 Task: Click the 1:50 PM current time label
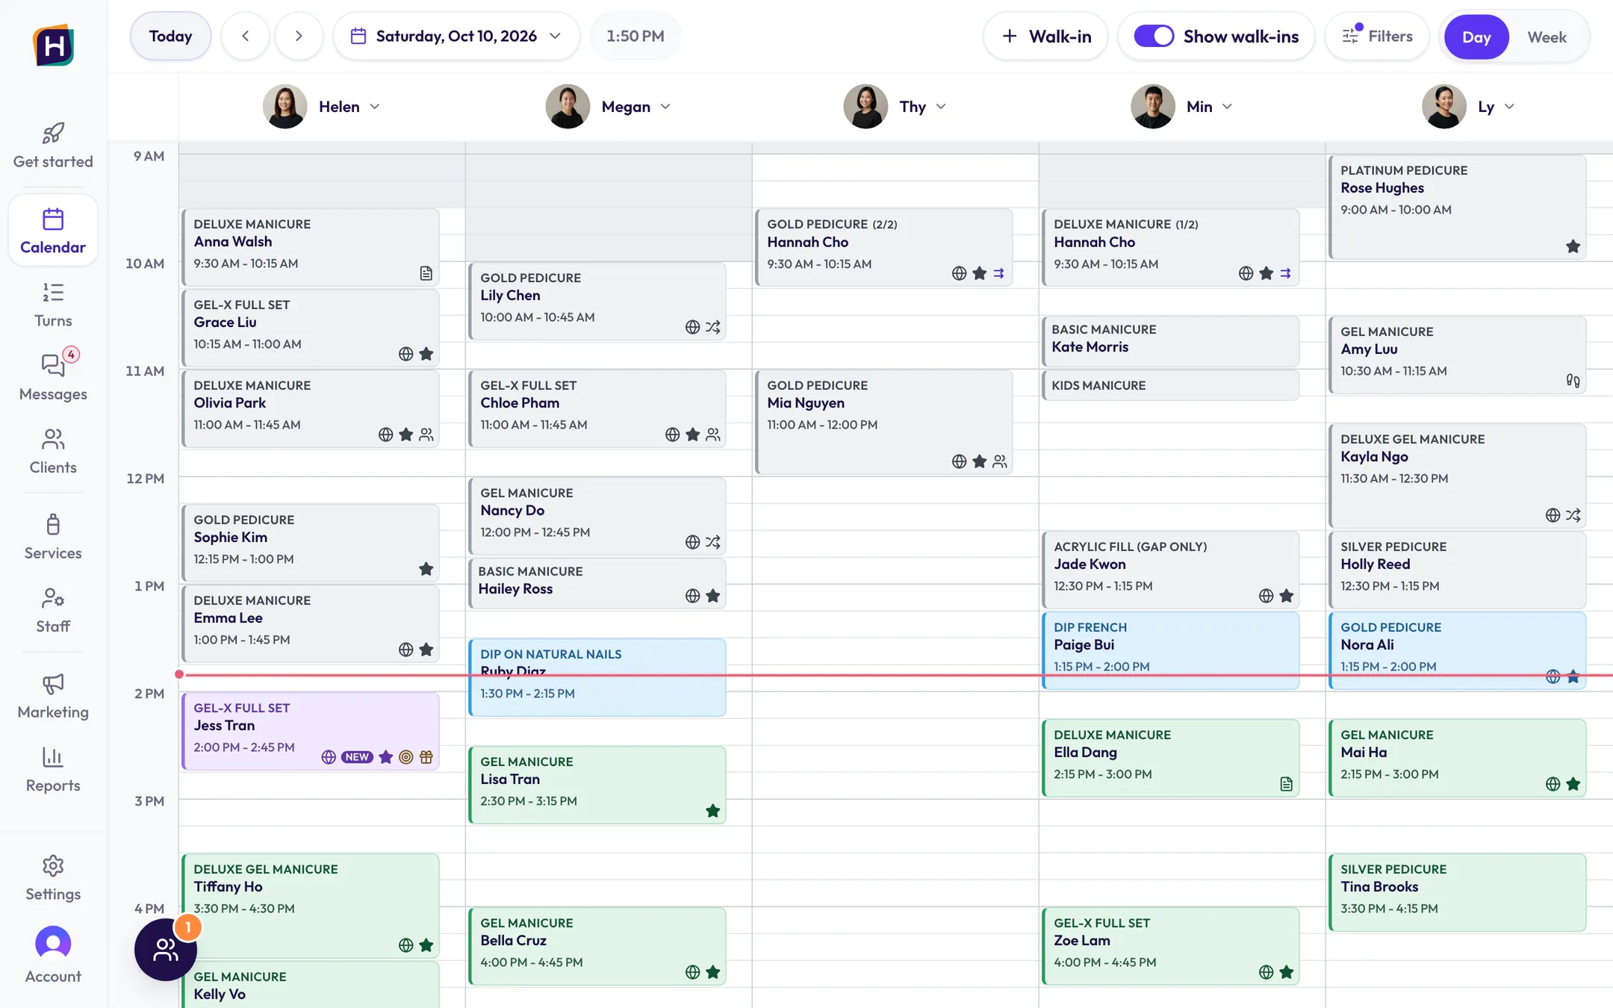pyautogui.click(x=635, y=36)
